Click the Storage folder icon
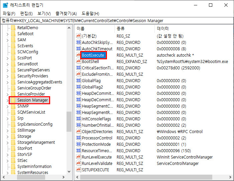 pos(13,136)
